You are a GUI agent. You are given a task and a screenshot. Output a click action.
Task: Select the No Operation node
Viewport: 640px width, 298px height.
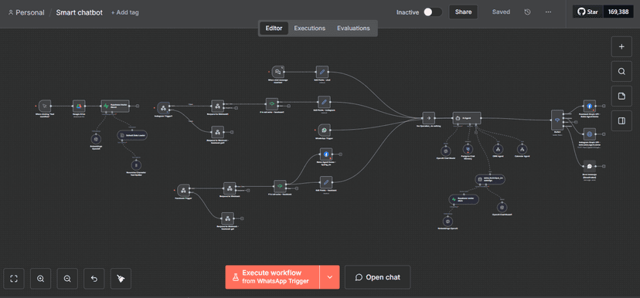pyautogui.click(x=428, y=118)
